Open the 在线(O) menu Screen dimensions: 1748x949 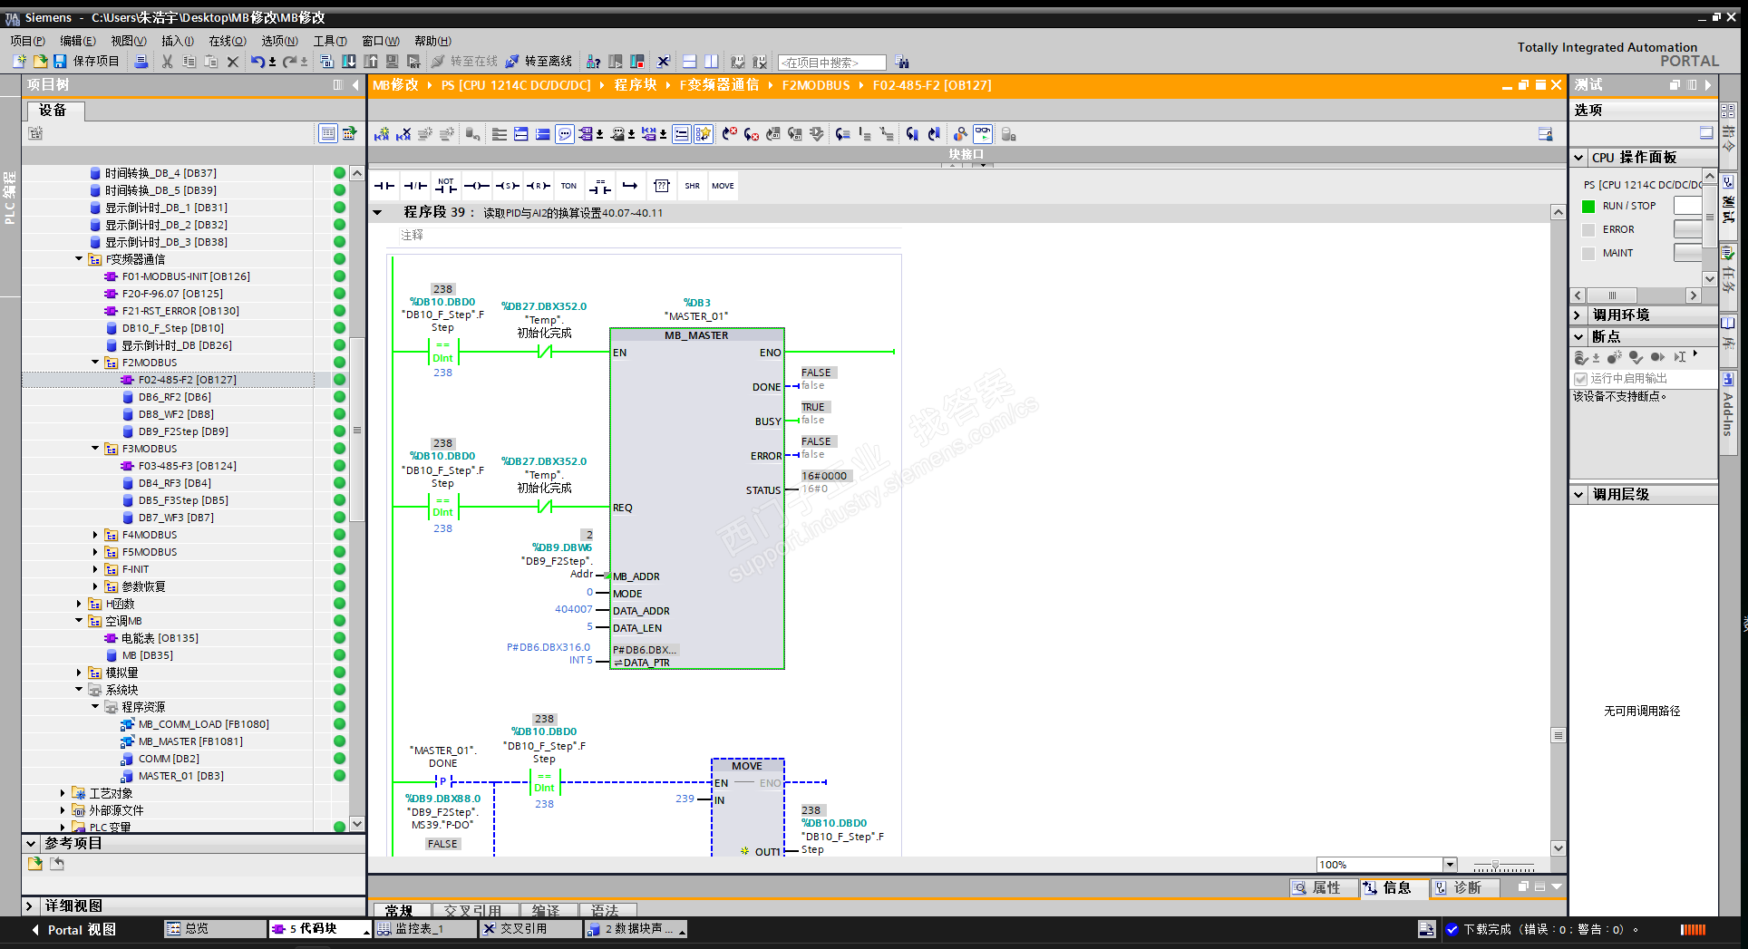tap(227, 41)
